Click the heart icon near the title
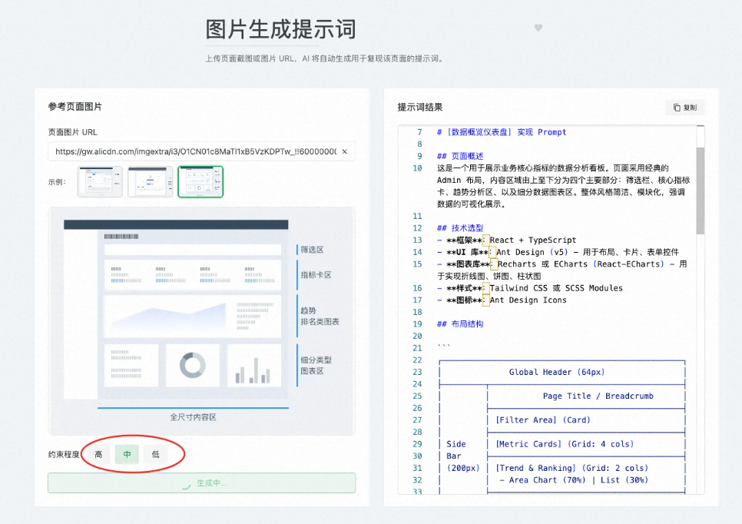742x524 pixels. 538,28
